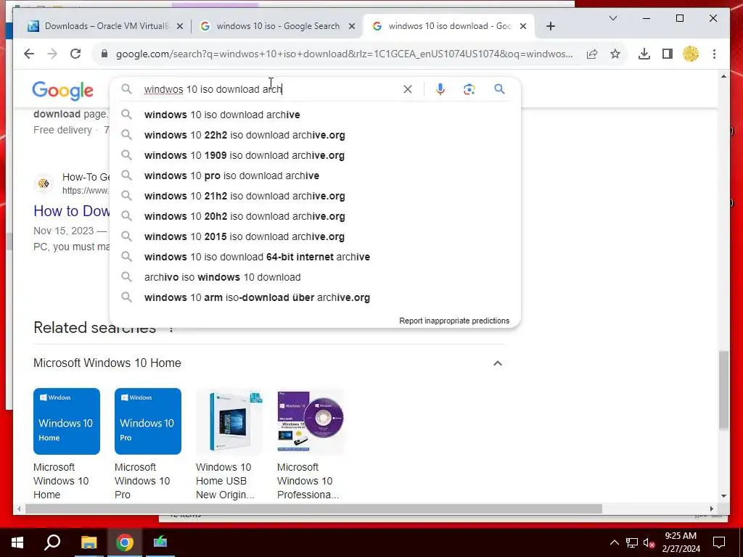Switch to Downloads Oracle VM VirtualBox tab

[104, 26]
